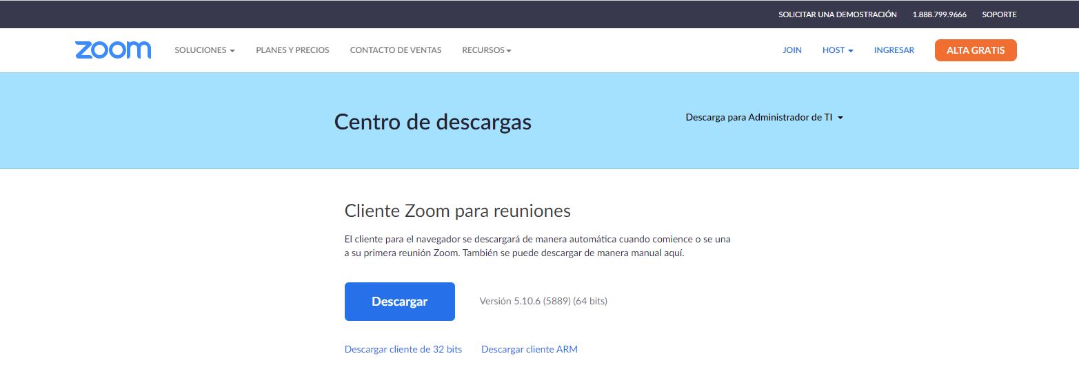The height and width of the screenshot is (387, 1079).
Task: Click the JOIN link
Action: 791,50
